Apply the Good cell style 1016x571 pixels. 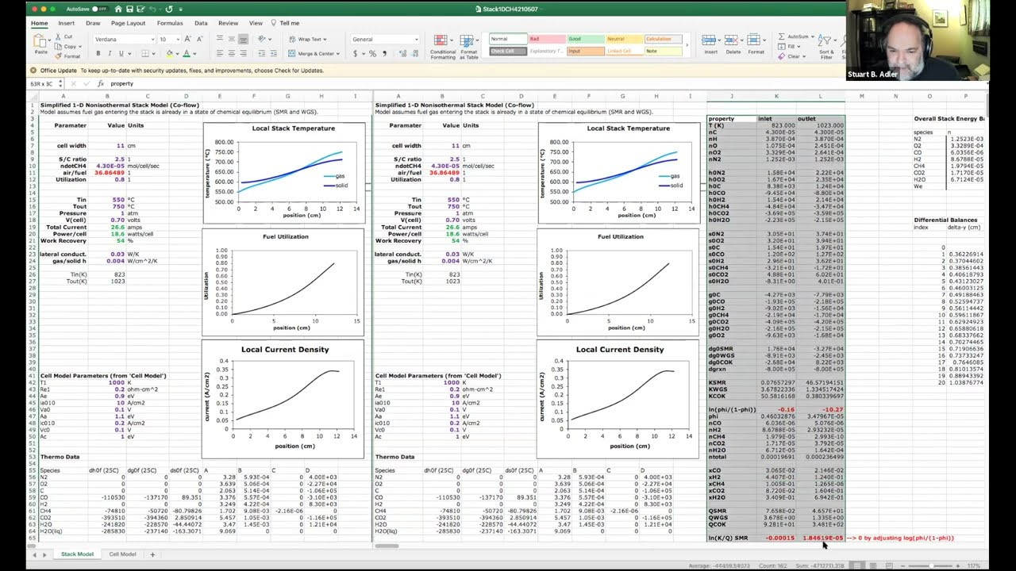point(585,39)
